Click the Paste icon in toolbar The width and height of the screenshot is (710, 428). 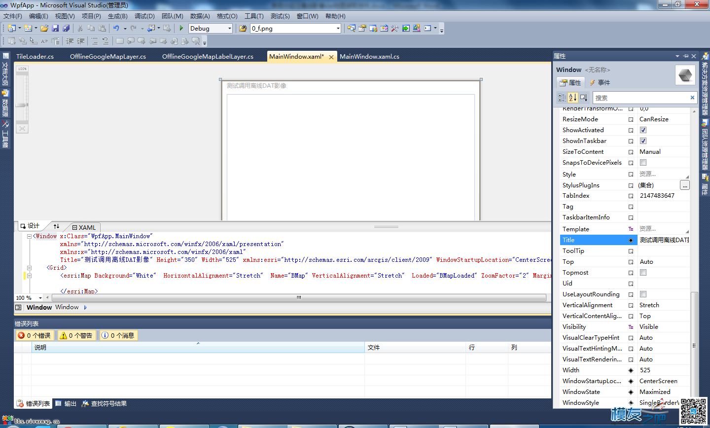point(102,29)
